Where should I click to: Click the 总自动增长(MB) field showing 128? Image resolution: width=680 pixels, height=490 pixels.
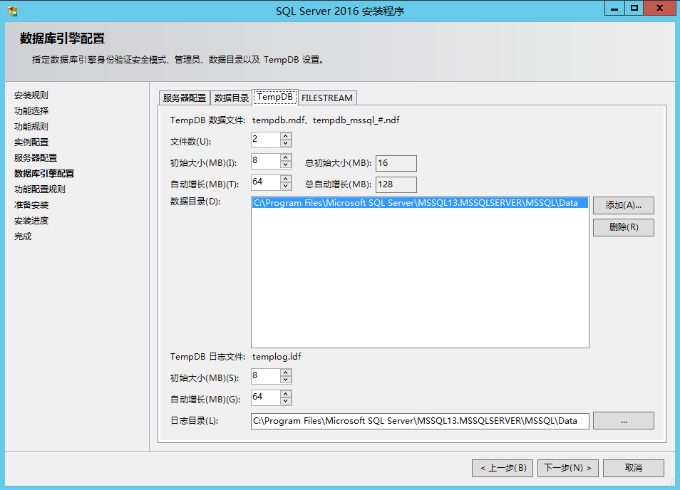[x=396, y=184]
